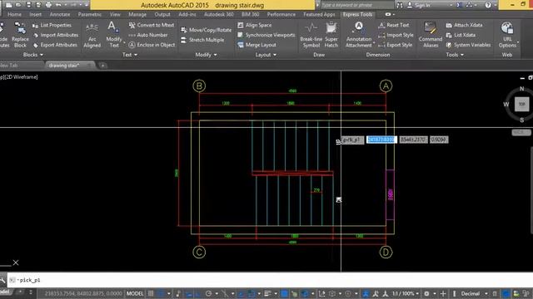Viewport: 533px width, 299px height.
Task: Click Reset Text in Dimension panel
Action: [x=393, y=25]
